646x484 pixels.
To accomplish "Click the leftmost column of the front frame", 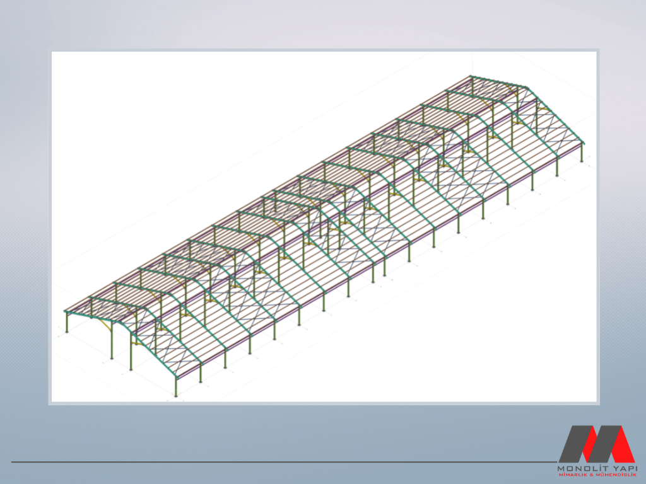I will 68,322.
